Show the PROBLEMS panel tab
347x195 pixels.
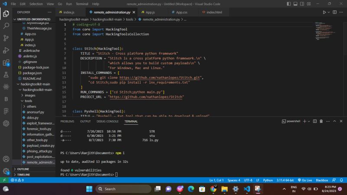pos(67,122)
